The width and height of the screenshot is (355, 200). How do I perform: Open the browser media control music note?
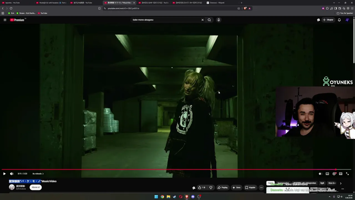pos(331,8)
